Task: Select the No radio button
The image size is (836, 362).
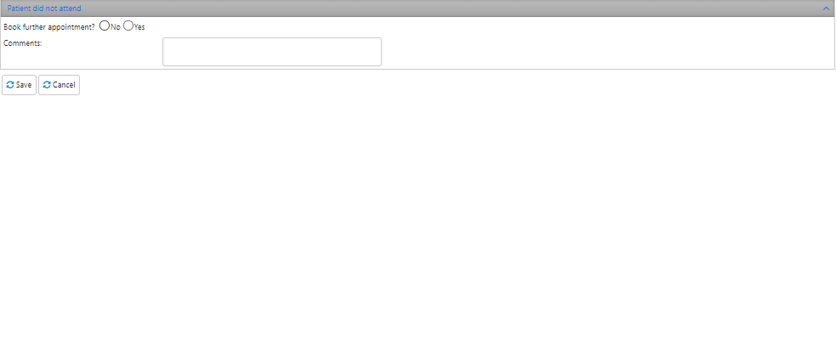Action: click(105, 25)
